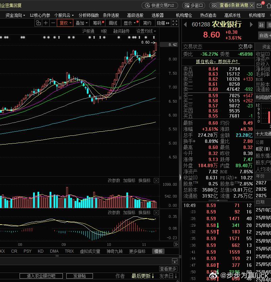Select the CR indicator tab

click(x=14, y=251)
